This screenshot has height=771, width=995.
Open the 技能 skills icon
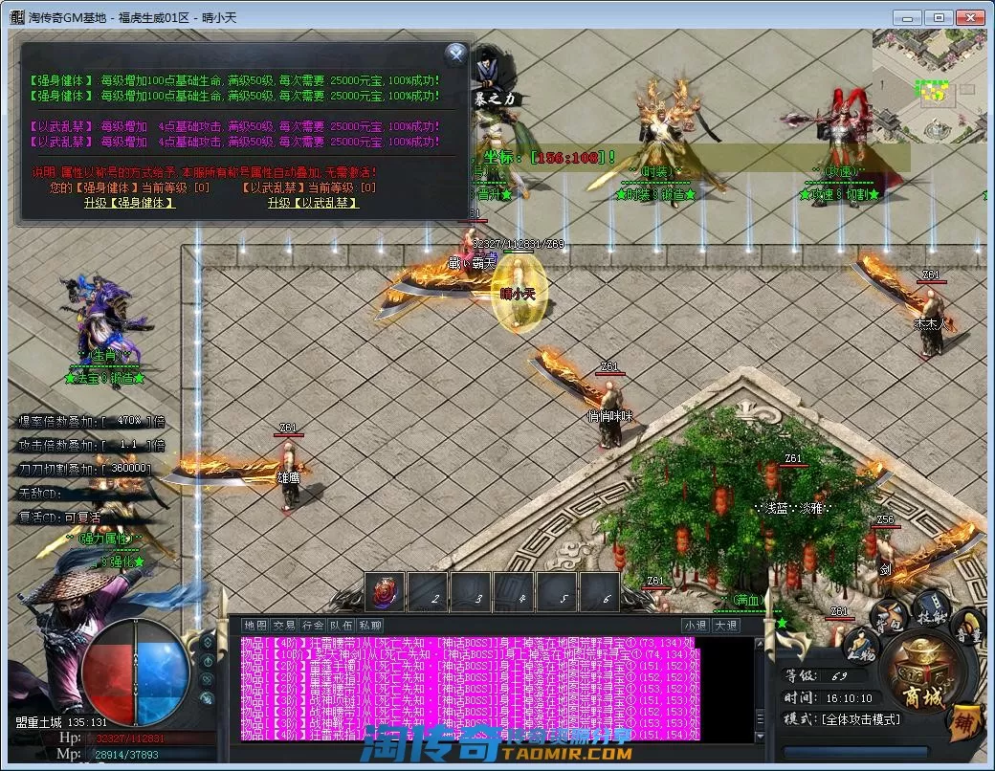(931, 608)
